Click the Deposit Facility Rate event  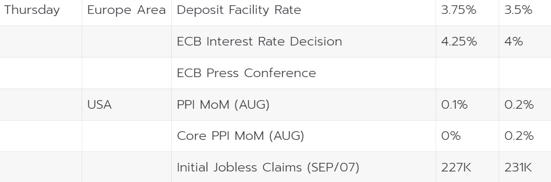(x=239, y=10)
